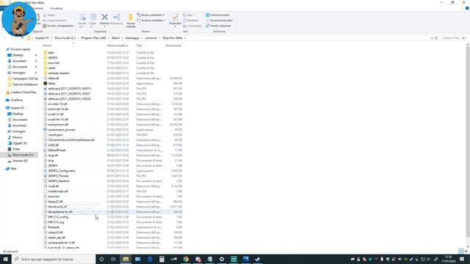The width and height of the screenshot is (470, 264).
Task: Select Musica in the navigation pane
Action: pyautogui.click(x=15, y=137)
